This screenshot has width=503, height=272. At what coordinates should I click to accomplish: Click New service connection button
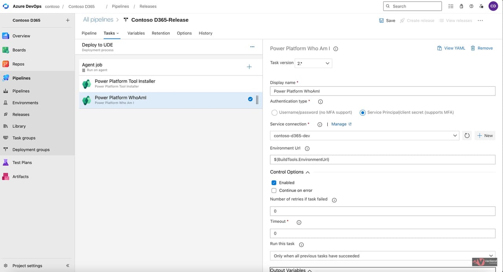click(485, 136)
